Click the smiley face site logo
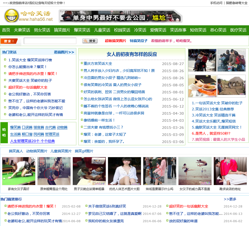 11,15
